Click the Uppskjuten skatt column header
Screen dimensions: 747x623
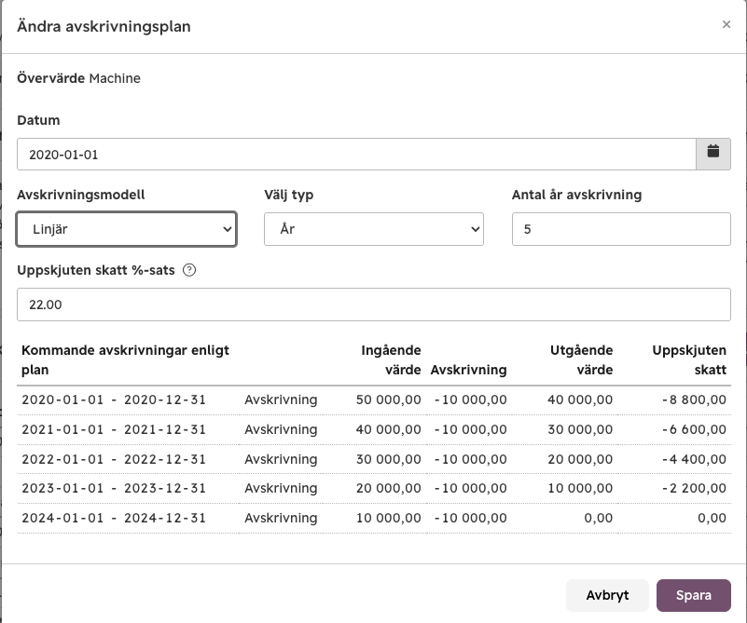[x=689, y=360]
